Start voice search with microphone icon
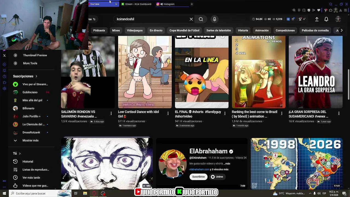Screen dimensions: 350x197 tap(214, 19)
